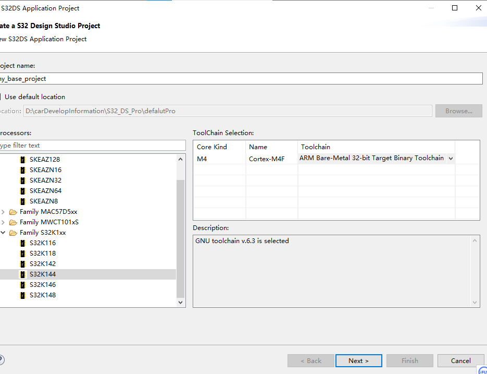487x374 pixels.
Task: Click the Cancel button
Action: (x=460, y=360)
